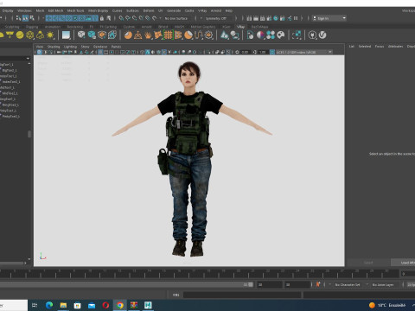Click the viewport gamma value field
This screenshot has width=415, height=311.
pos(263,52)
